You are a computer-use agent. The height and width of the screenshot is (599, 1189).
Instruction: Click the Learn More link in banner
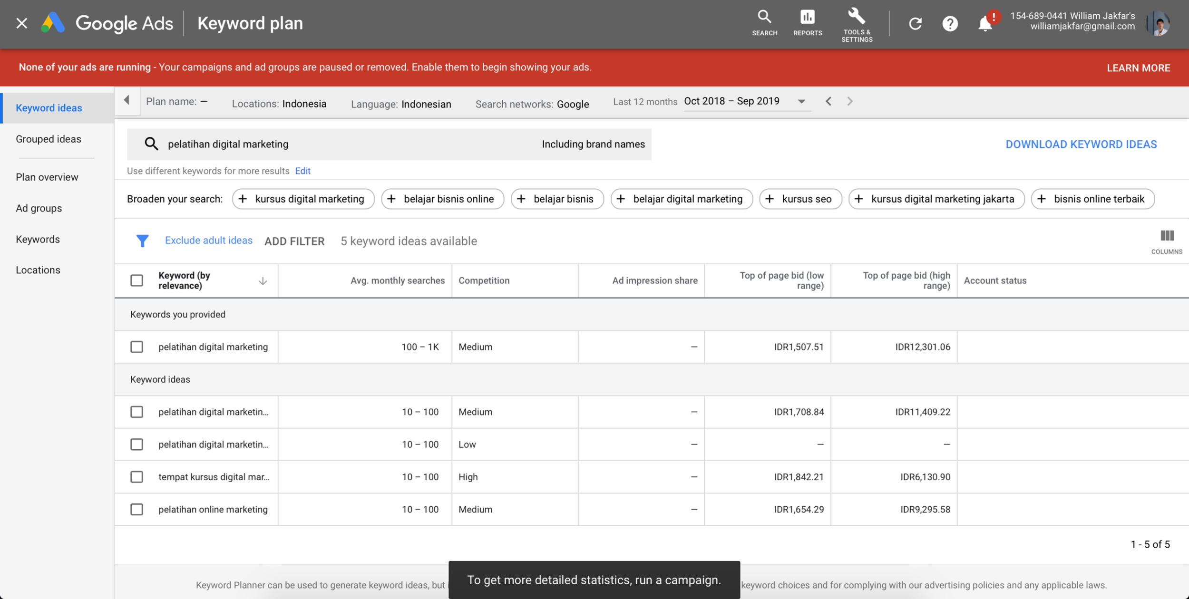1138,68
